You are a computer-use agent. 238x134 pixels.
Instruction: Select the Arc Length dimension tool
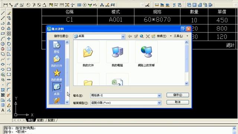(16, 5)
